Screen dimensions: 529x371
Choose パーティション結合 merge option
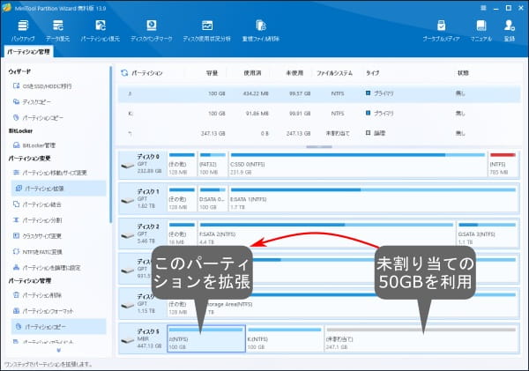pyautogui.click(x=37, y=204)
